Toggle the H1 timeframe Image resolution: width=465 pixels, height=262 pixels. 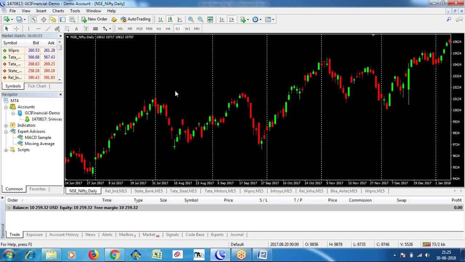coord(159,29)
